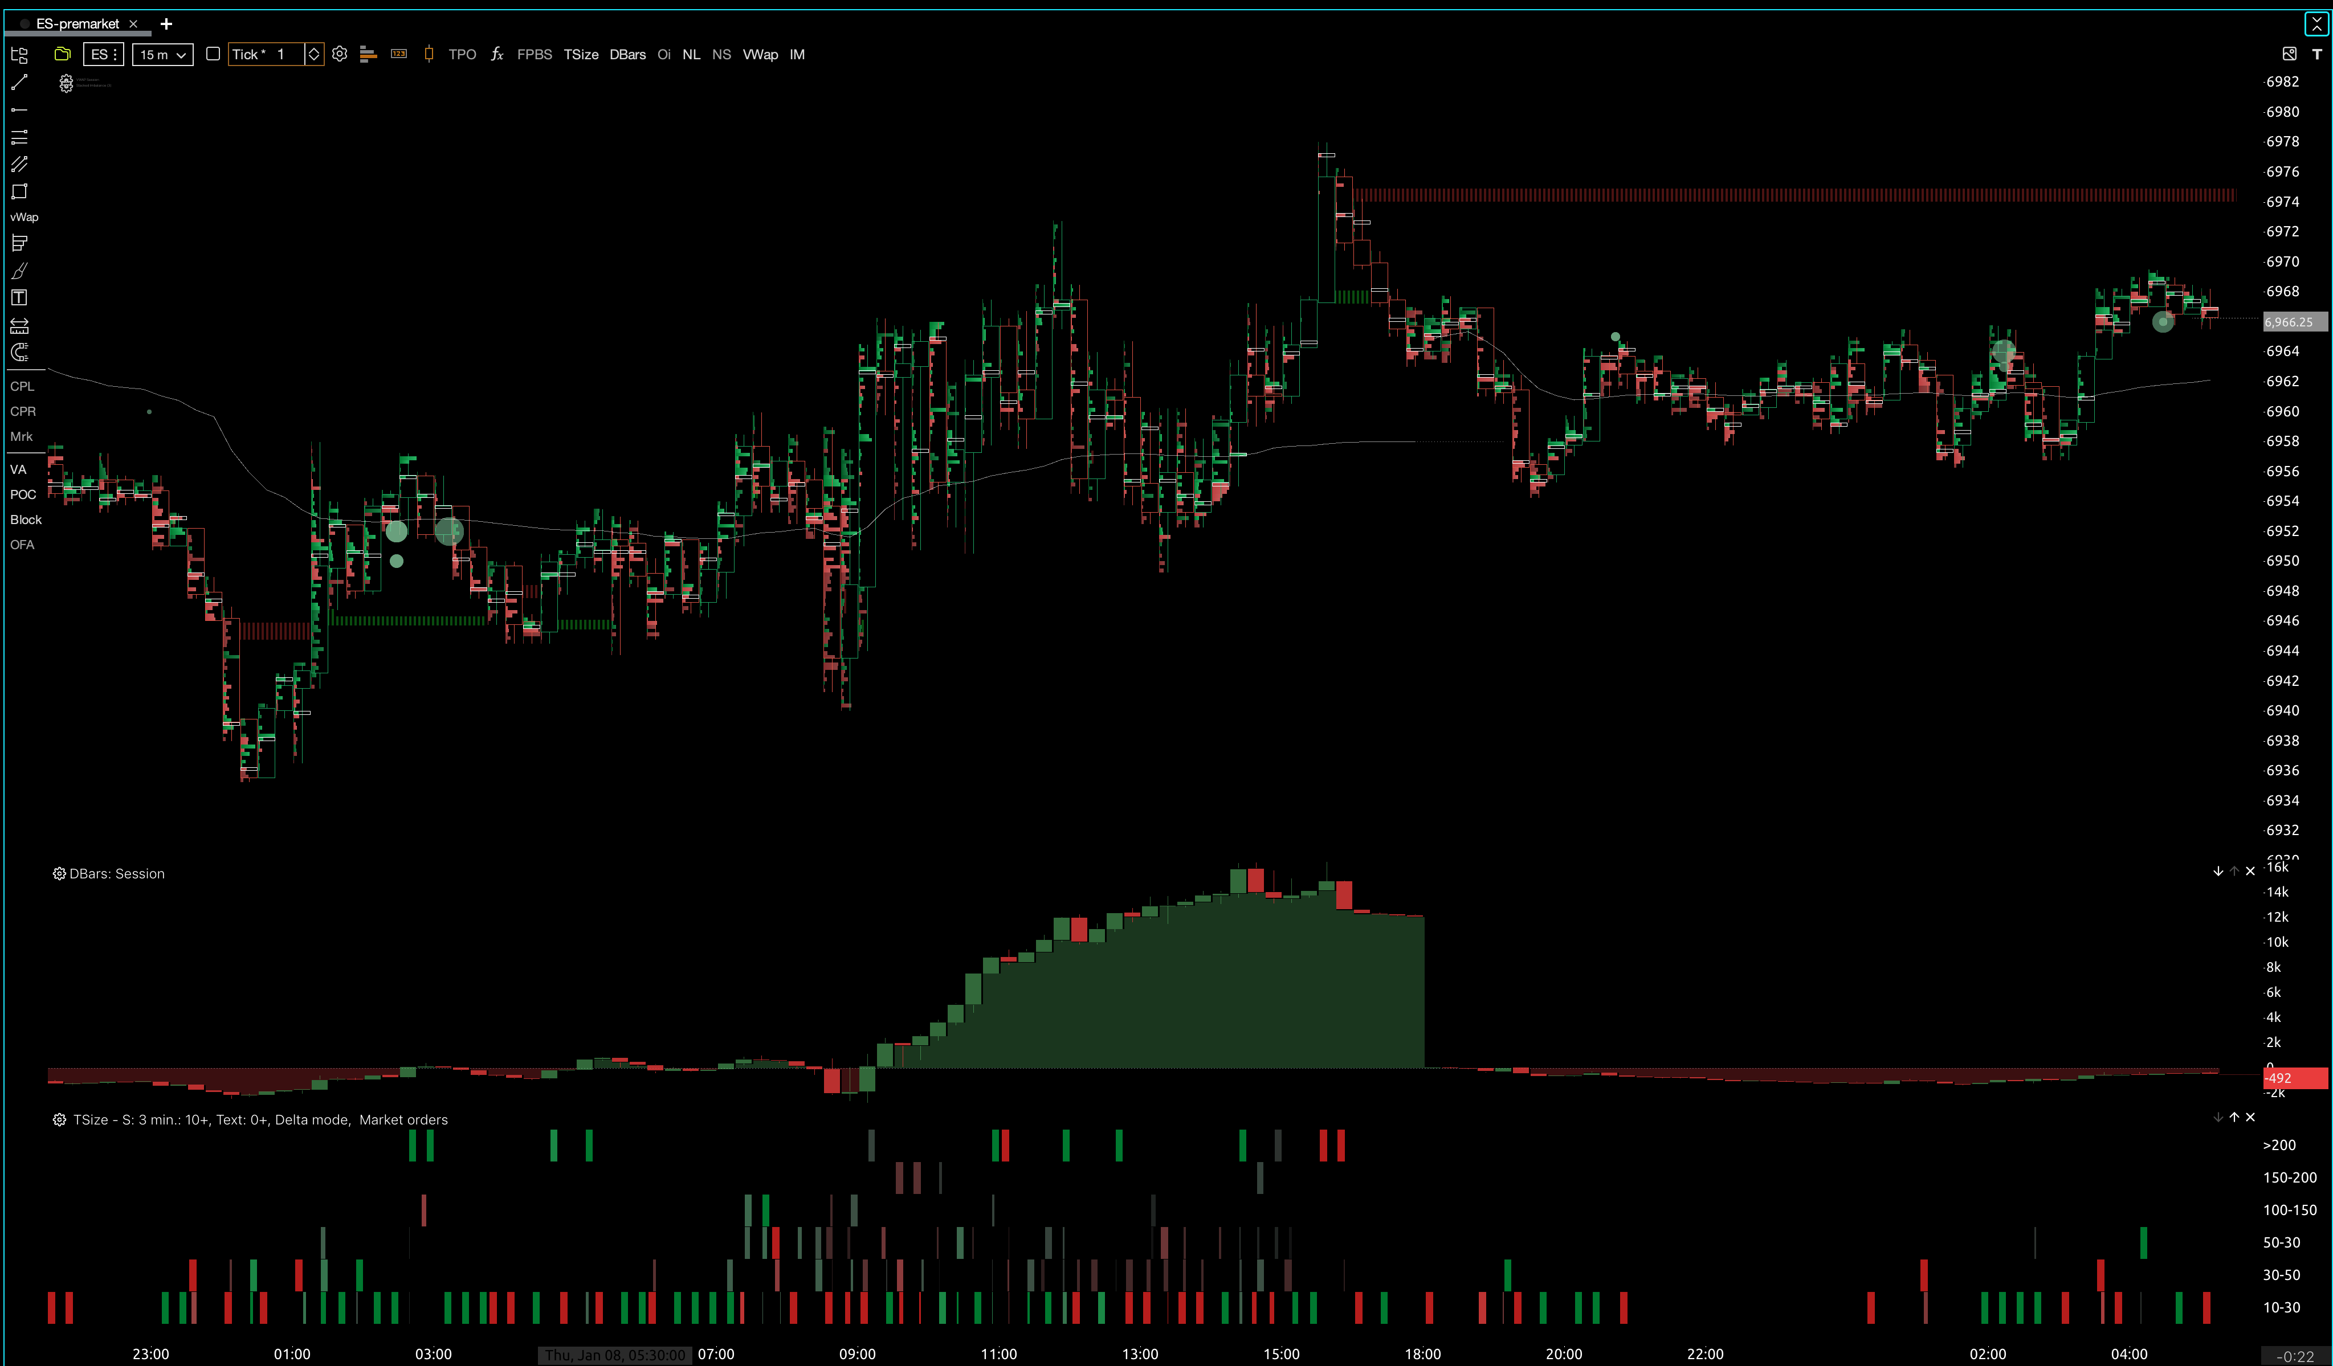The height and width of the screenshot is (1366, 2333).
Task: Click the Tick value stepper arrows
Action: tap(314, 55)
